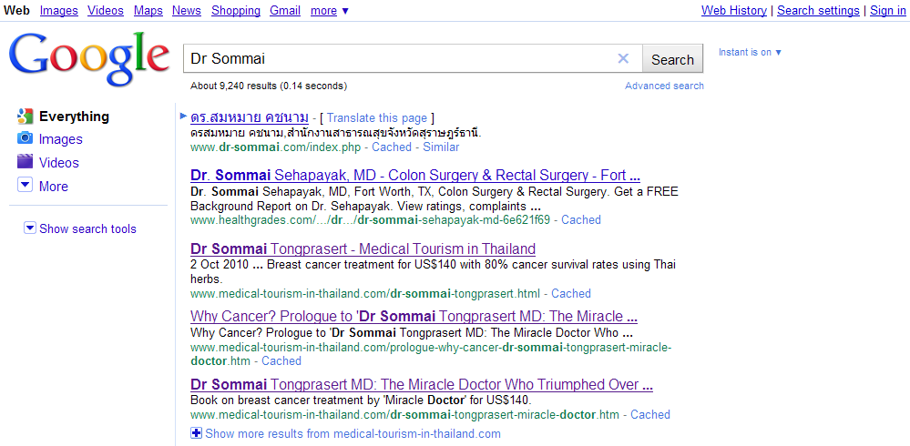Click 'Translate this page' link
The height and width of the screenshot is (446, 910).
(376, 117)
